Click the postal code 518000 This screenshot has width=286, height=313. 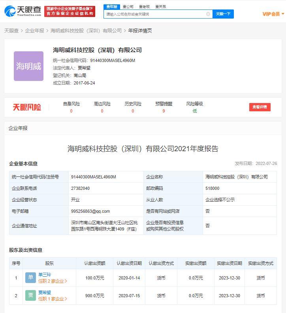point(212,188)
